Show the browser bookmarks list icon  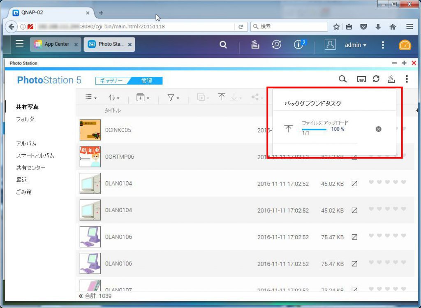point(349,27)
